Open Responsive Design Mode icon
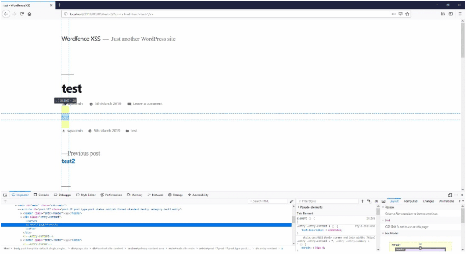 point(450,195)
